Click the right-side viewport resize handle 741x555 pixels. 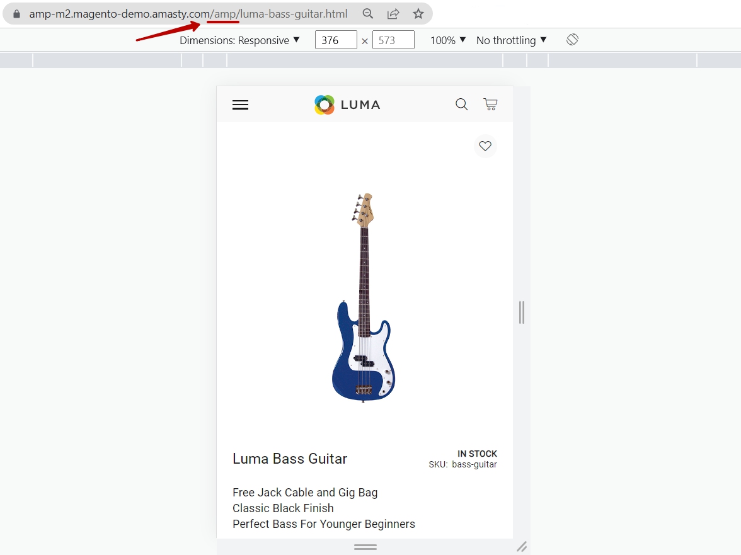(x=522, y=312)
